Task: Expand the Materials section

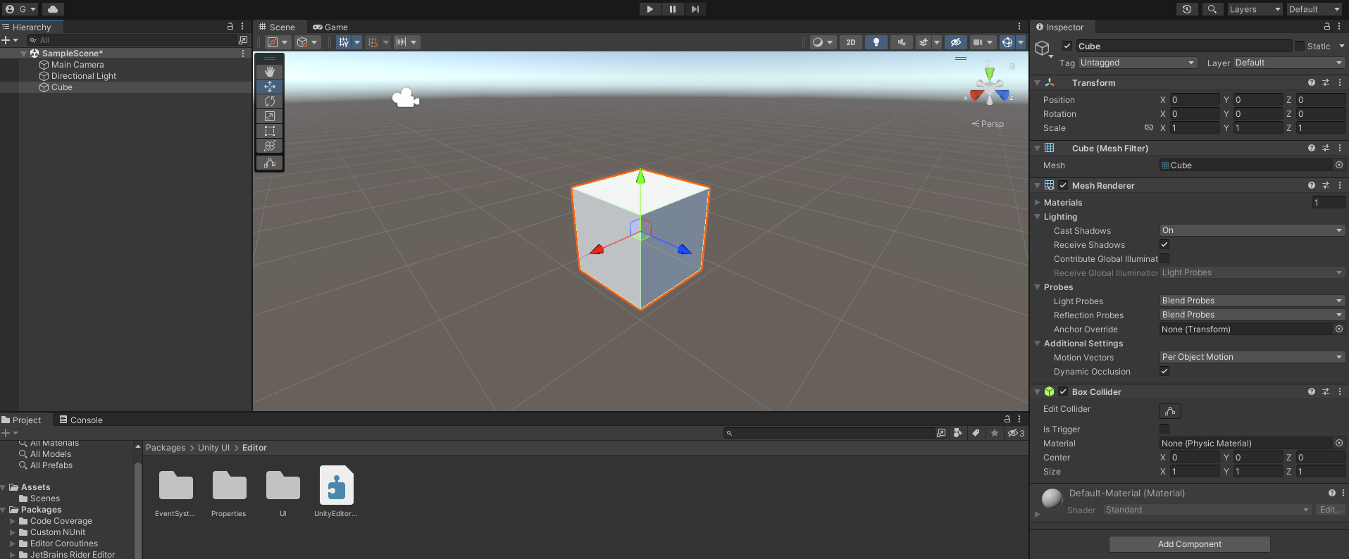Action: click(1038, 203)
